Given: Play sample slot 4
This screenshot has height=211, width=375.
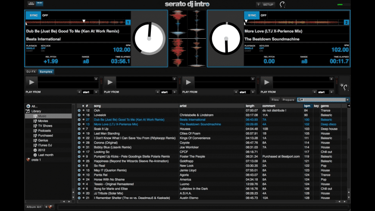Looking at the screenshot, I should (267, 82).
